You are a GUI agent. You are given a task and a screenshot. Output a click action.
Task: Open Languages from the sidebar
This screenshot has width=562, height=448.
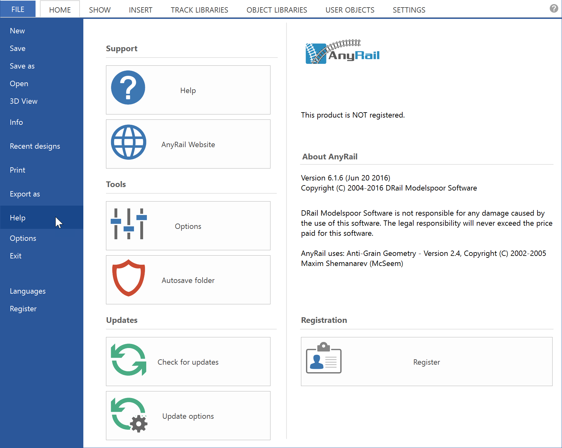click(42, 291)
